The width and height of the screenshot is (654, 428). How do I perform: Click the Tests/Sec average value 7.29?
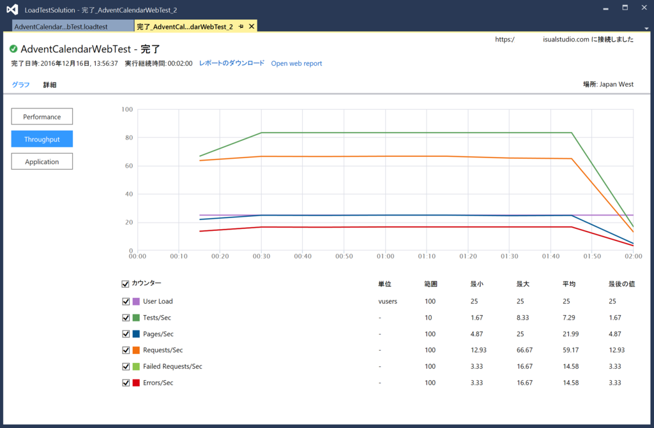(568, 318)
